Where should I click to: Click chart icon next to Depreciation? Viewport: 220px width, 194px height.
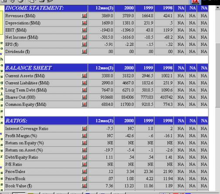(x=84, y=23)
